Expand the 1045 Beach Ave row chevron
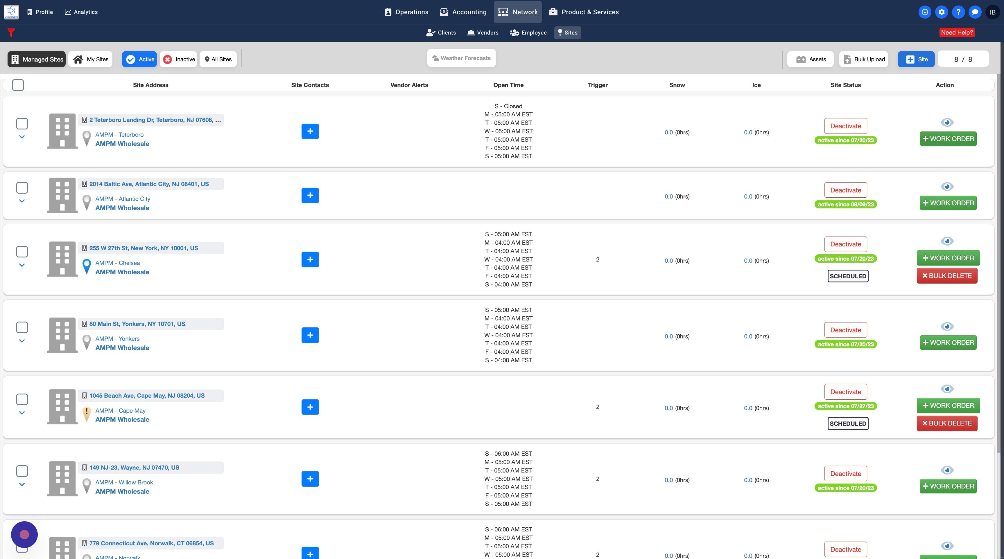 (22, 413)
